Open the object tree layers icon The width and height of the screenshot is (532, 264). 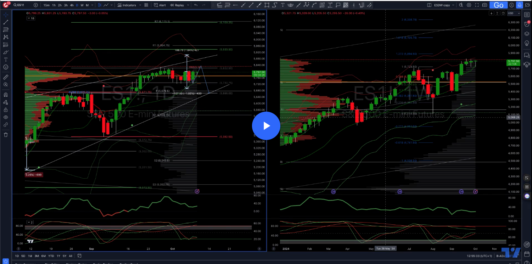(x=527, y=34)
